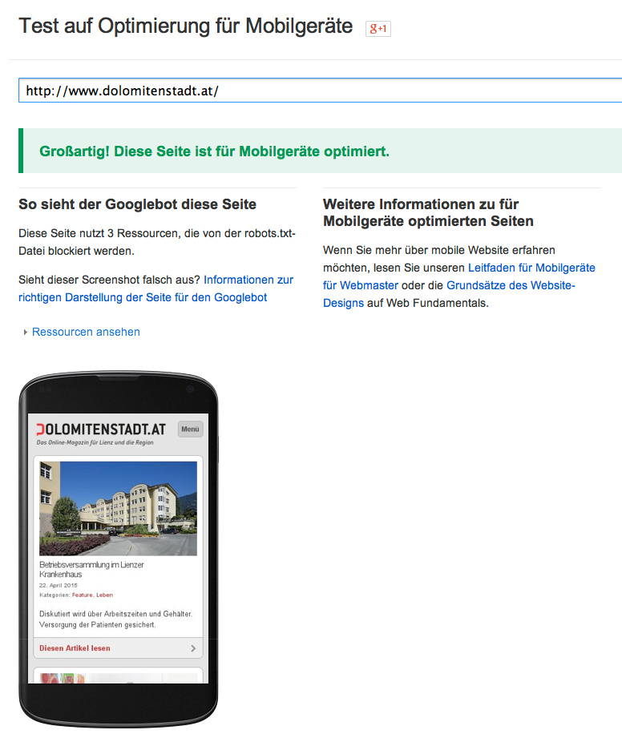Click the Menü button in phone preview
This screenshot has height=734, width=622.
tap(190, 429)
